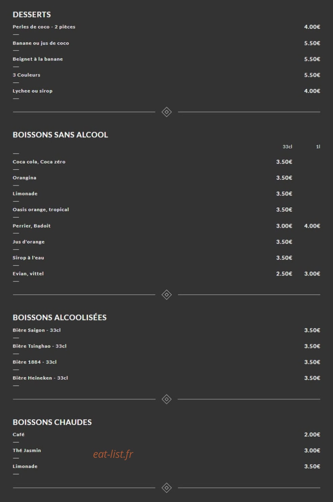
Task: Click the diamond icon under Boissons sans alcool
Action: [x=166, y=295]
